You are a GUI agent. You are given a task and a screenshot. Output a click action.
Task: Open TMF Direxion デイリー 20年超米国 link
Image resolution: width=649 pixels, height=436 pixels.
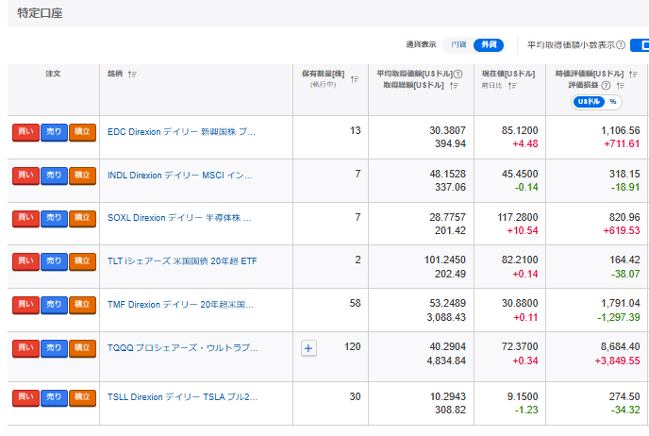[x=180, y=305]
